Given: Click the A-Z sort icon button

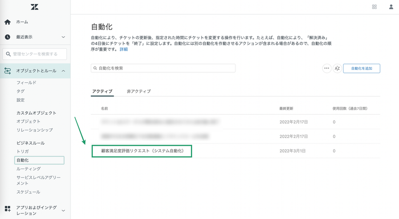Looking at the screenshot, I should click(x=337, y=68).
